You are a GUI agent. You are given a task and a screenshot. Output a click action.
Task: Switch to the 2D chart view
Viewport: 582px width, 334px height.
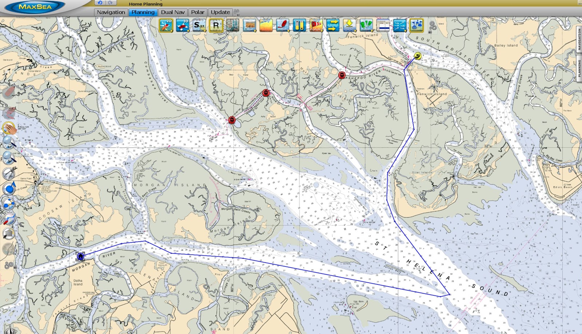tap(166, 25)
